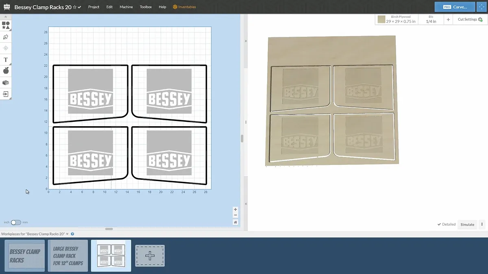The image size is (488, 274).
Task: Click the Birch Plywood material swatch
Action: click(x=381, y=19)
